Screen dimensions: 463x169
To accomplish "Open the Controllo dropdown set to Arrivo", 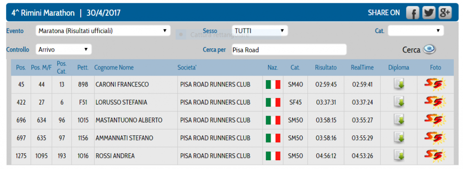I will click(63, 49).
